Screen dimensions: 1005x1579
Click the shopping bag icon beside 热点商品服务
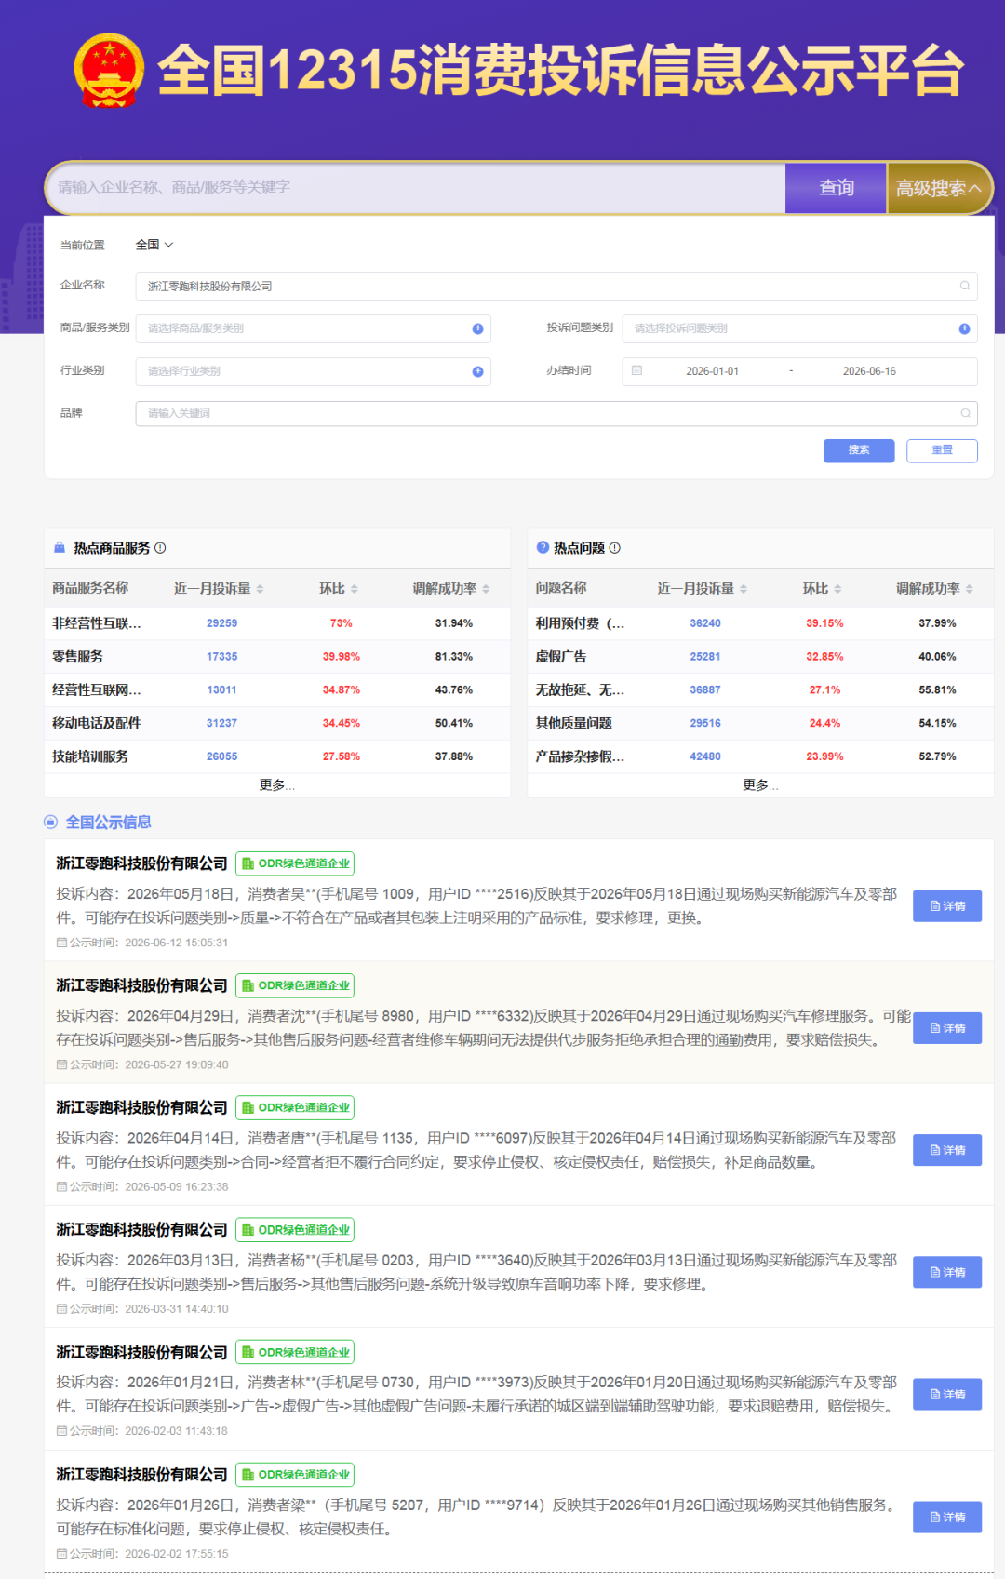point(60,548)
